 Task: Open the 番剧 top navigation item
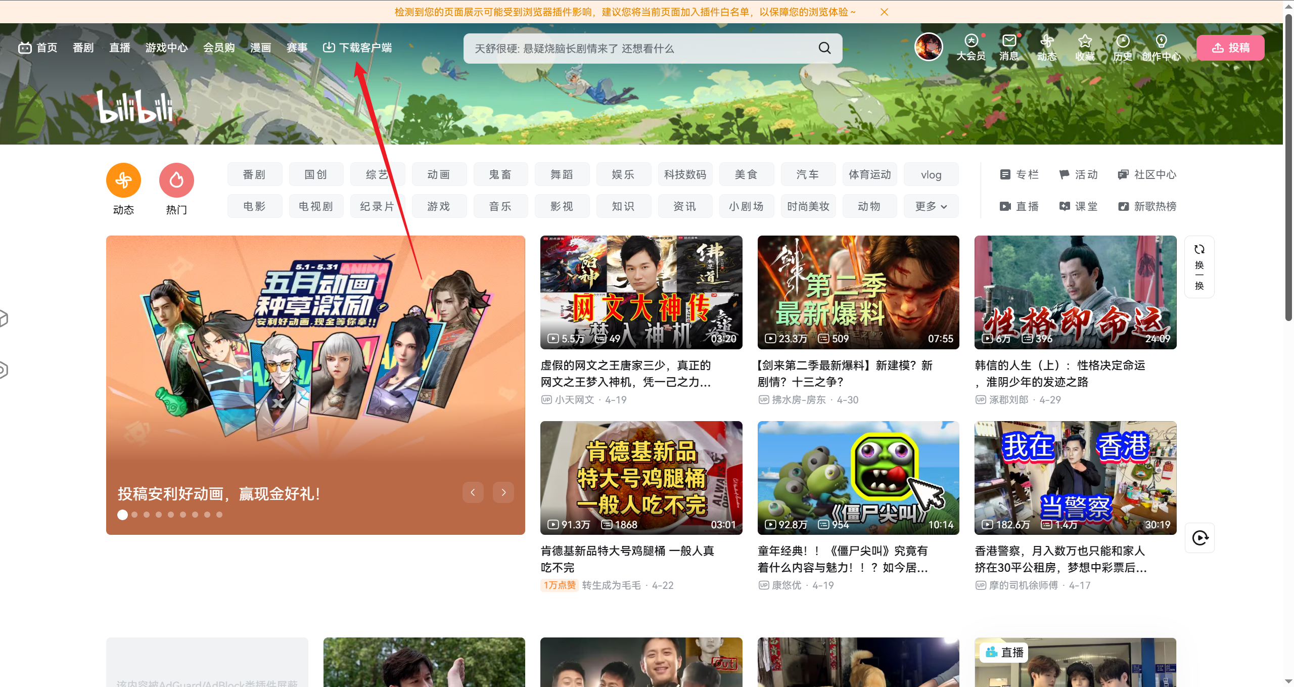click(83, 48)
